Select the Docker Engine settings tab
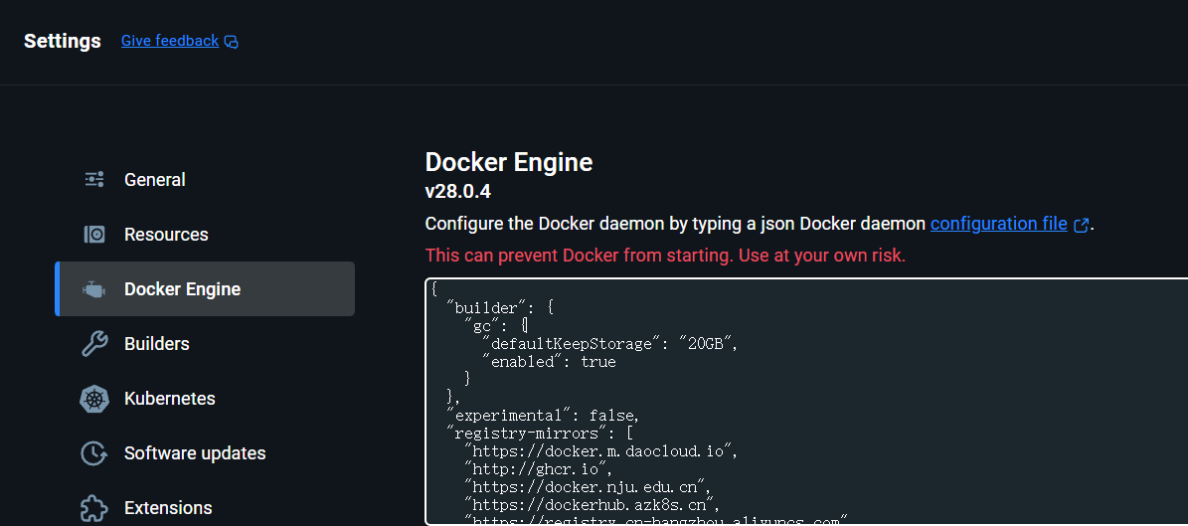This screenshot has height=526, width=1188. 205,288
